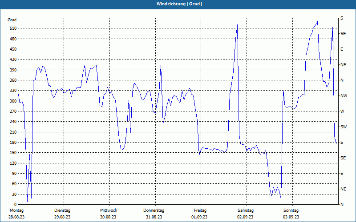The width and height of the screenshot is (356, 222).
Task: Click the 'Samstag' day label
Action: coord(246,210)
